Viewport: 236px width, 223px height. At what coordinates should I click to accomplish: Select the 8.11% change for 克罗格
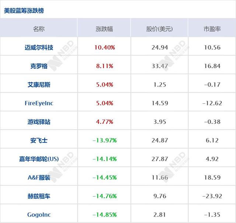click(x=105, y=66)
